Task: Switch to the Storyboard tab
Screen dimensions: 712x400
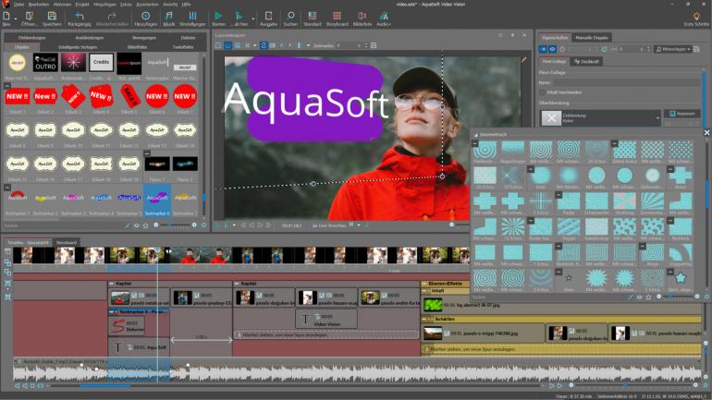Action: pos(66,242)
